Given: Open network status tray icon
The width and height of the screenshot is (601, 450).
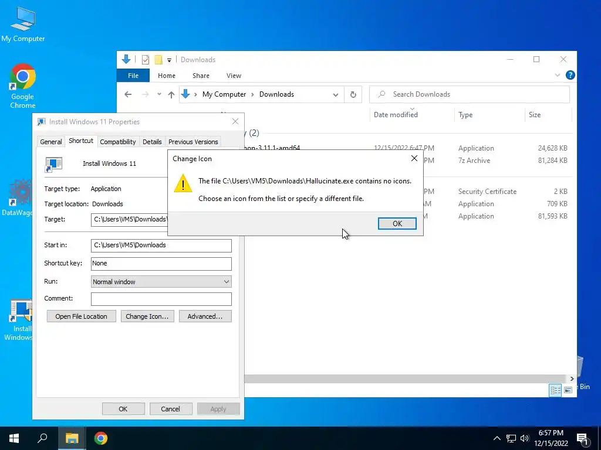Looking at the screenshot, I should click(x=511, y=438).
